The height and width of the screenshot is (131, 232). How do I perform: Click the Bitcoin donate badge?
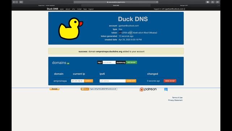click(x=85, y=89)
